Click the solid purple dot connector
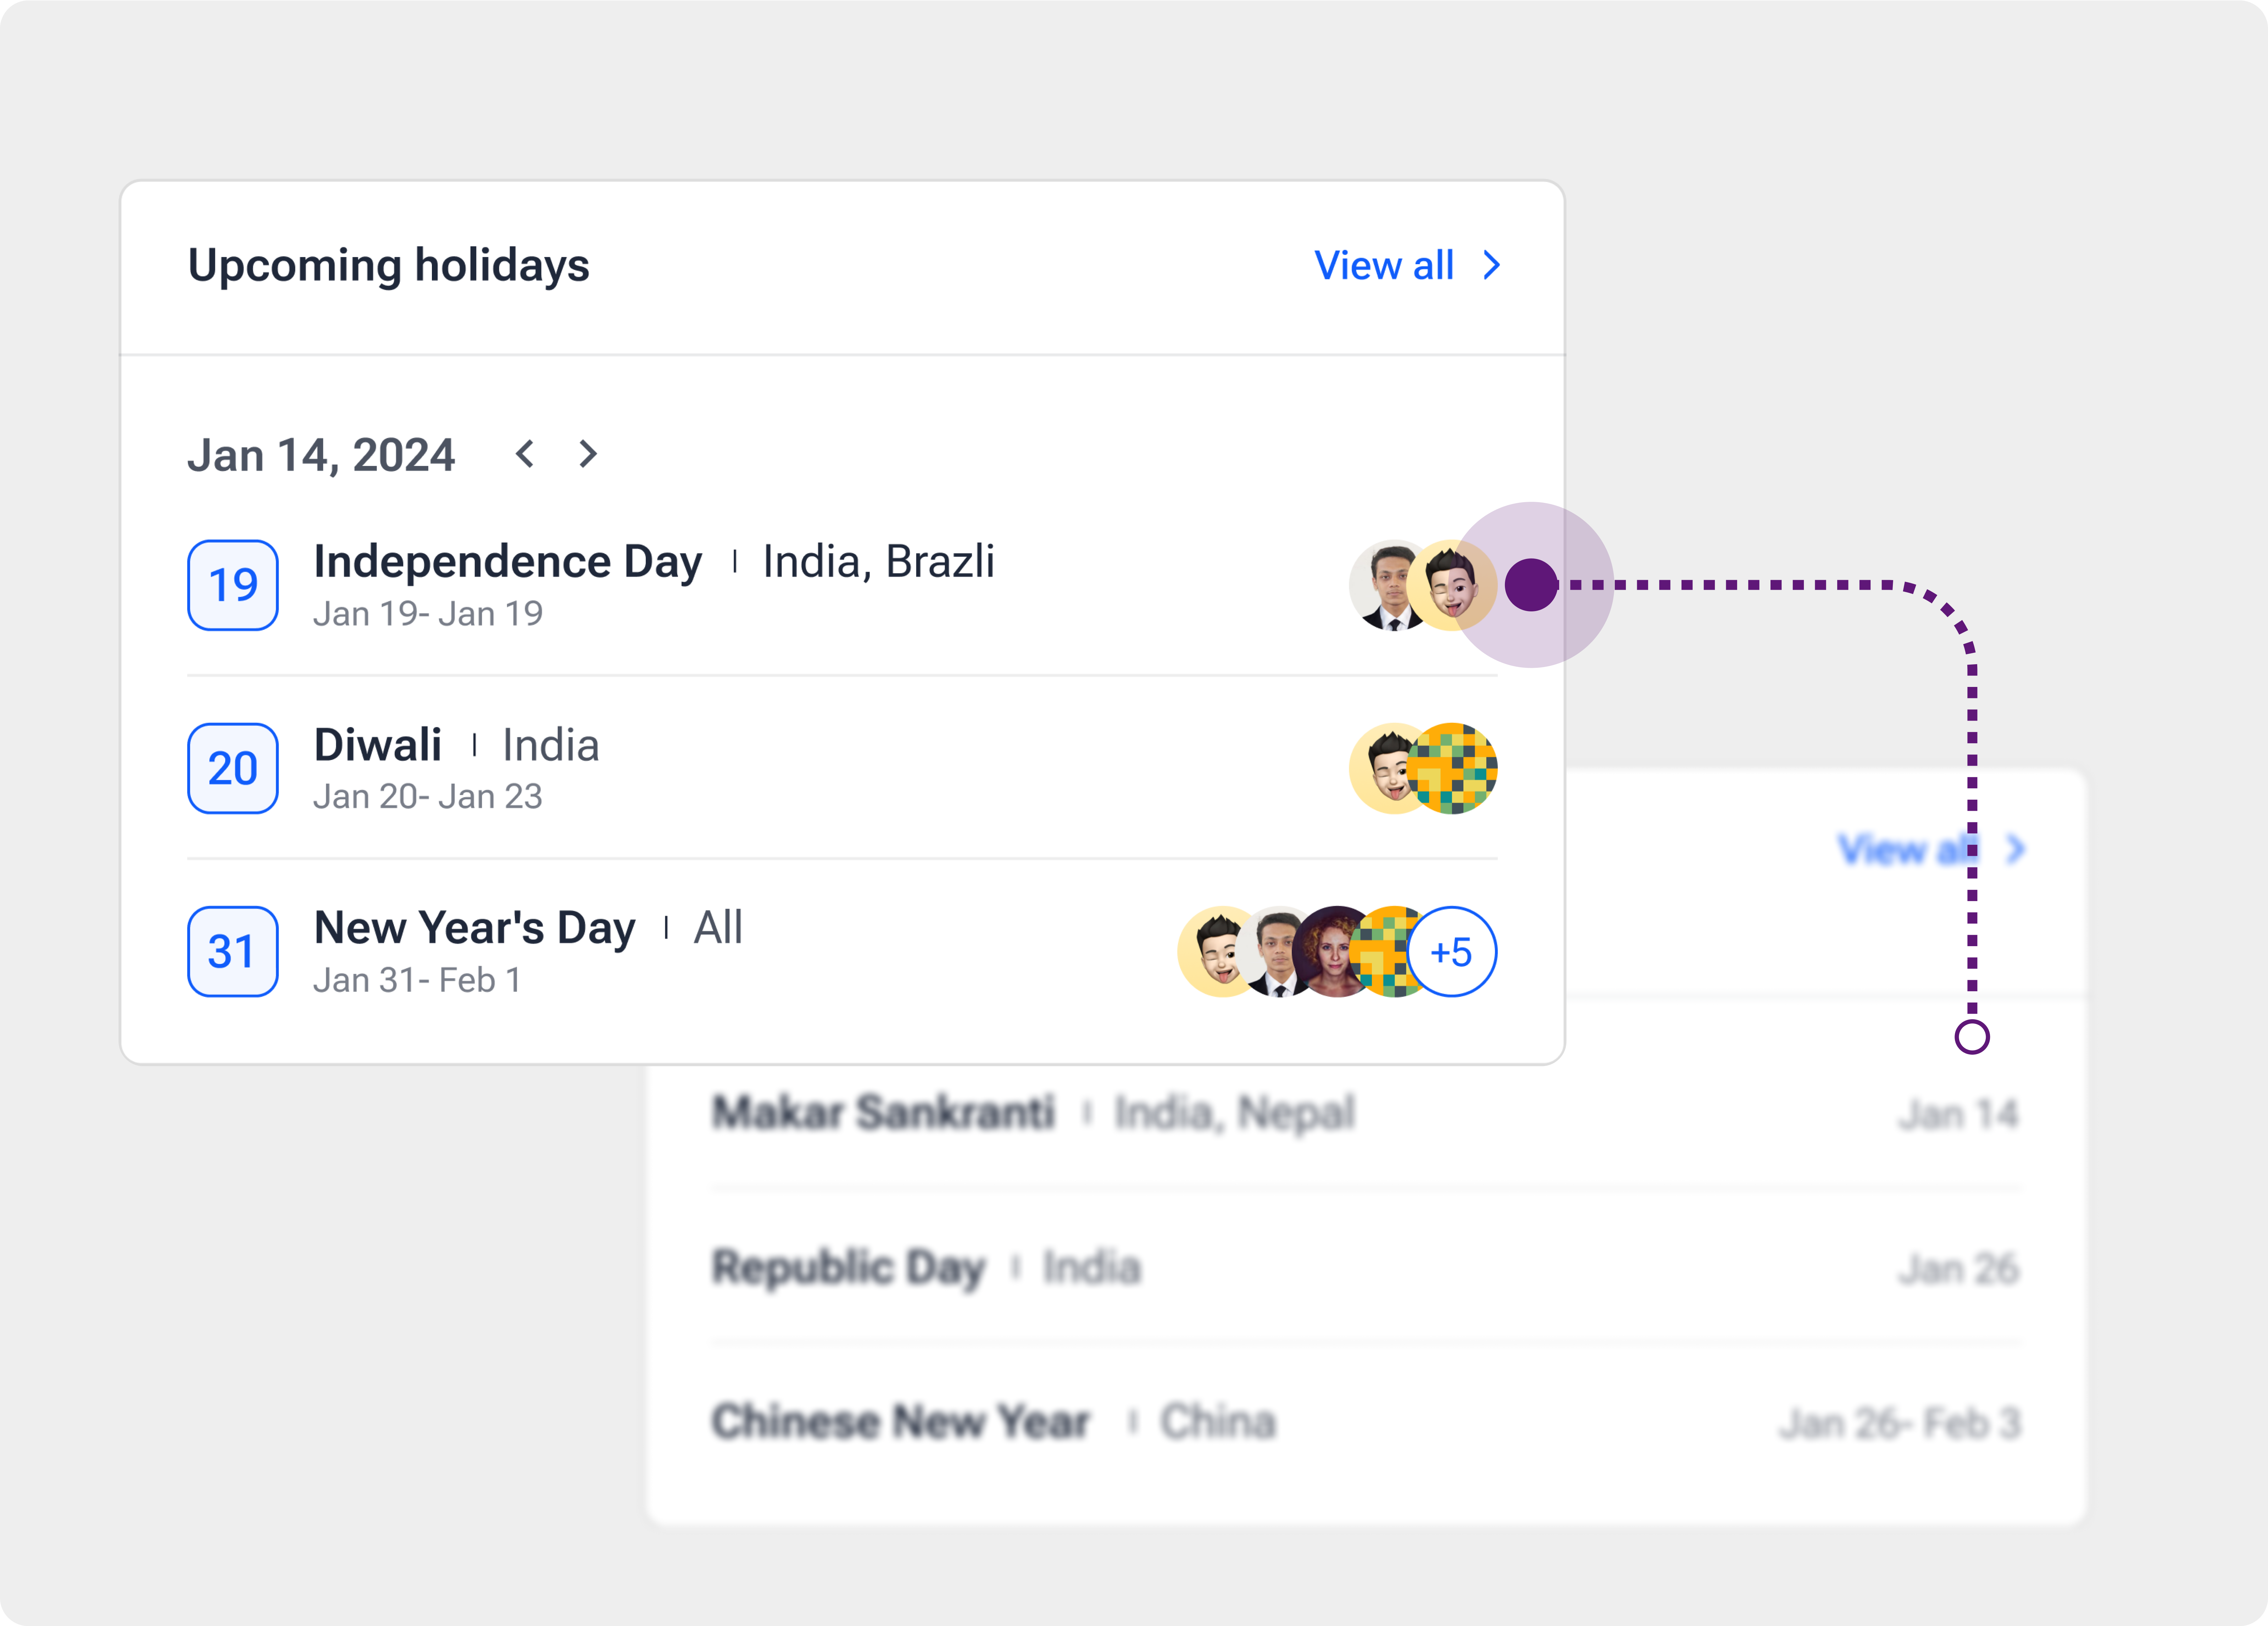Screen dimensions: 2268x1626 tap(1531, 585)
